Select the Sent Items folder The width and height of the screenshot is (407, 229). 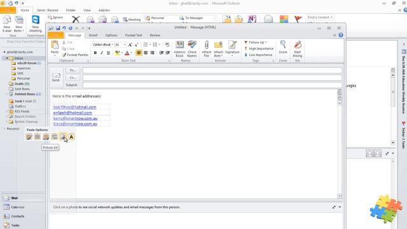coord(22,89)
